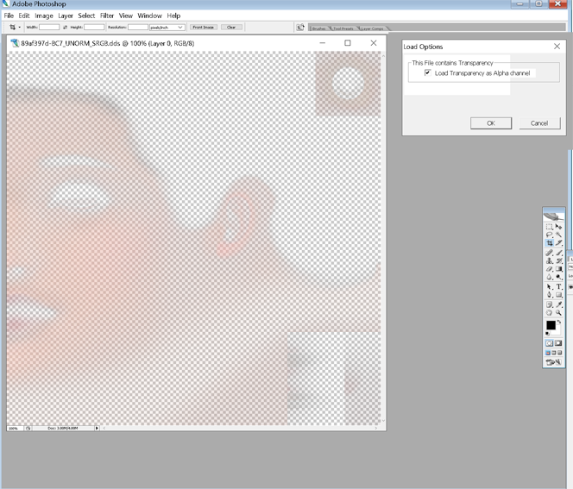The width and height of the screenshot is (573, 489).
Task: Toggle Load Transparency as Alpha channel checkbox
Action: (x=427, y=72)
